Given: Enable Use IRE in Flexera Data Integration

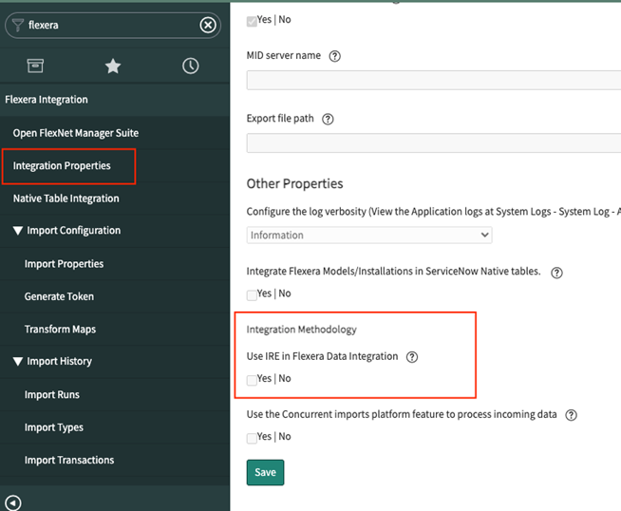Looking at the screenshot, I should click(x=252, y=379).
